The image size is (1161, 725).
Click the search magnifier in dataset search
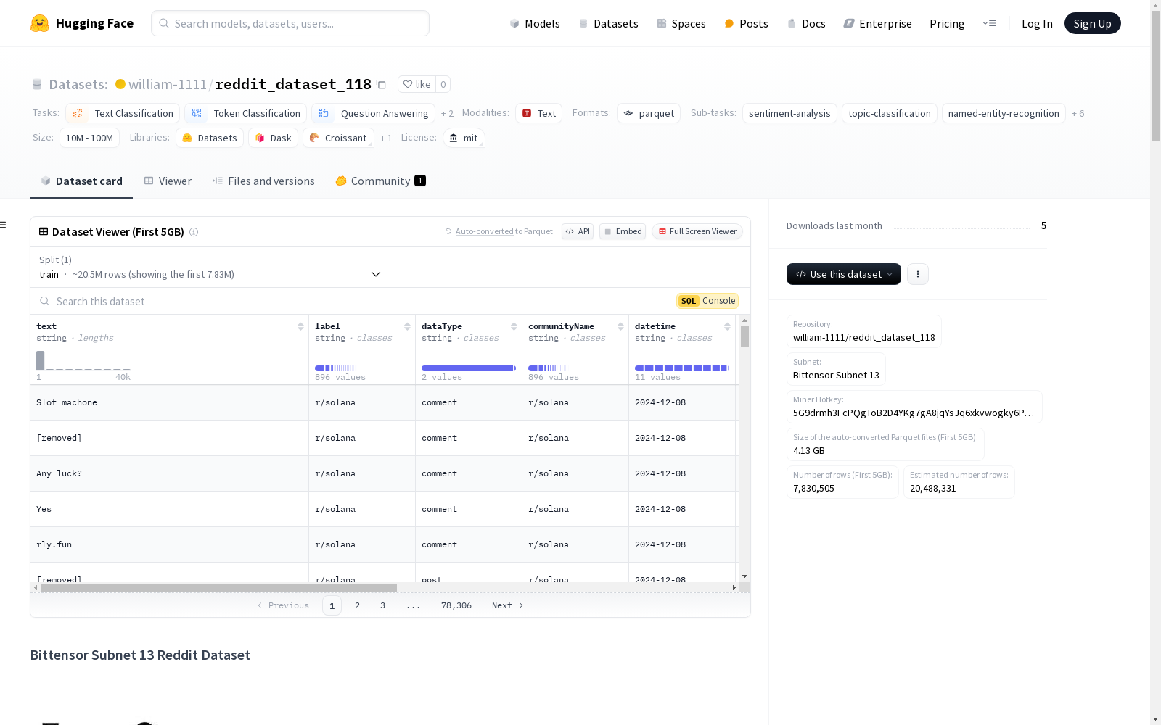click(45, 301)
